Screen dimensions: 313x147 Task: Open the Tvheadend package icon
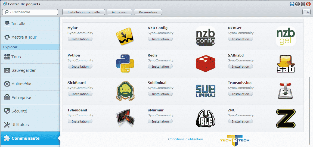click(125, 118)
